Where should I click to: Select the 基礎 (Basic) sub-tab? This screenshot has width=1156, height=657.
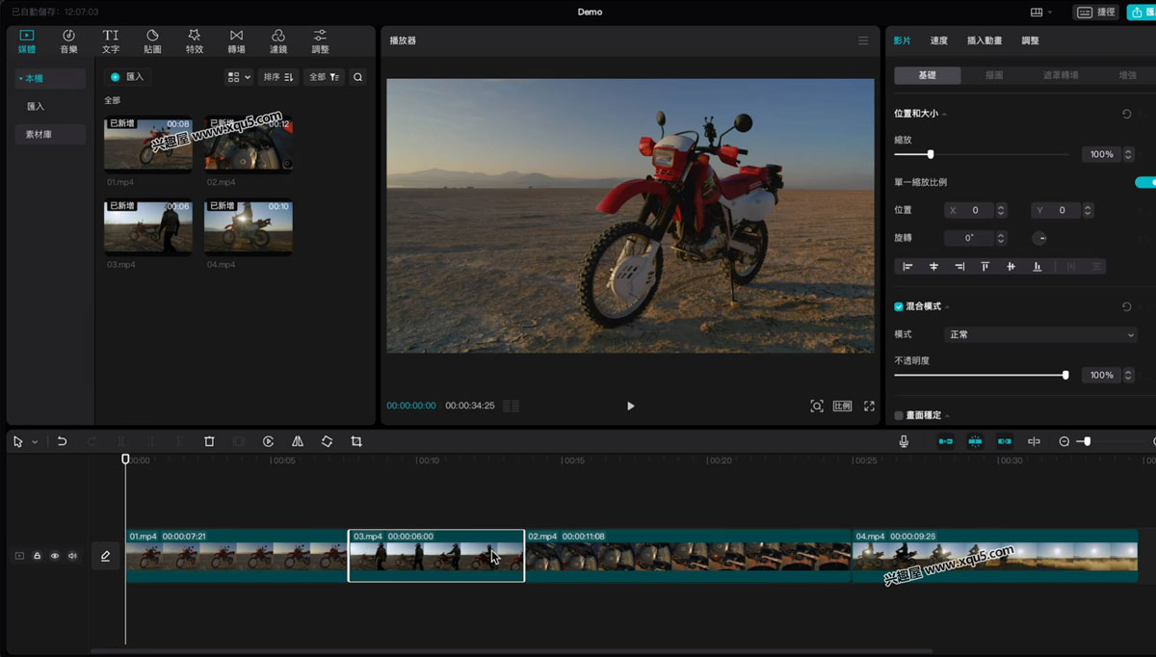[x=927, y=75]
